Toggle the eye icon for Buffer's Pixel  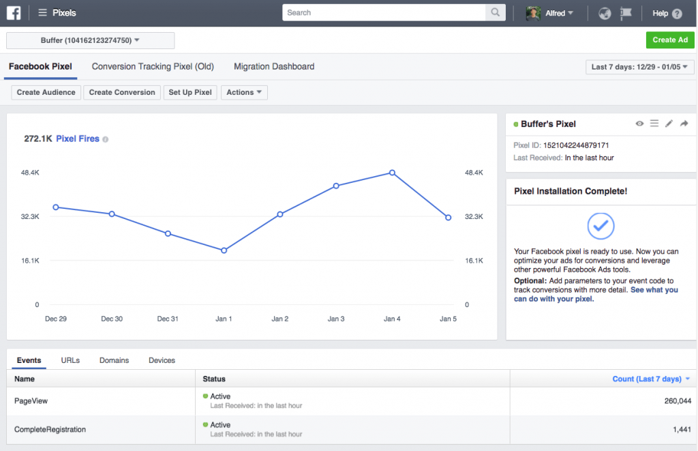pos(639,123)
